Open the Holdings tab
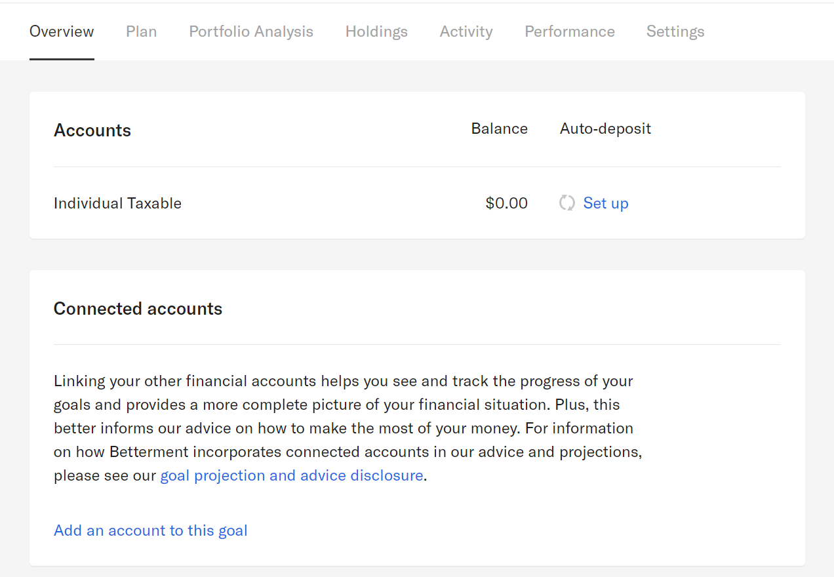This screenshot has height=577, width=834. [376, 31]
